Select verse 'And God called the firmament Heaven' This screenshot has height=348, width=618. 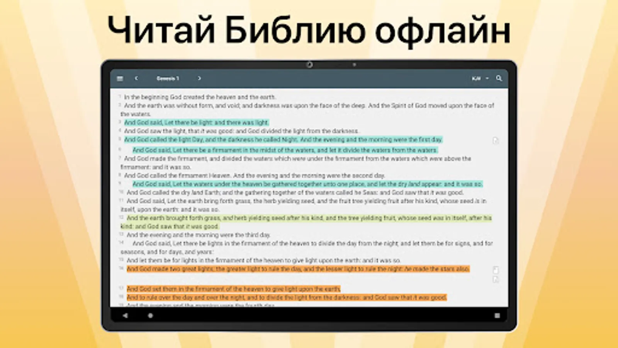pos(255,176)
